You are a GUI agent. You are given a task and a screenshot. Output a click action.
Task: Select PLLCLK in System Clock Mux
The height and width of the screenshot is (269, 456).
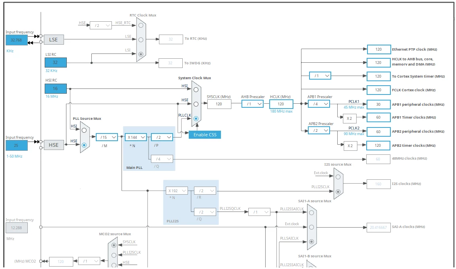pos(196,119)
